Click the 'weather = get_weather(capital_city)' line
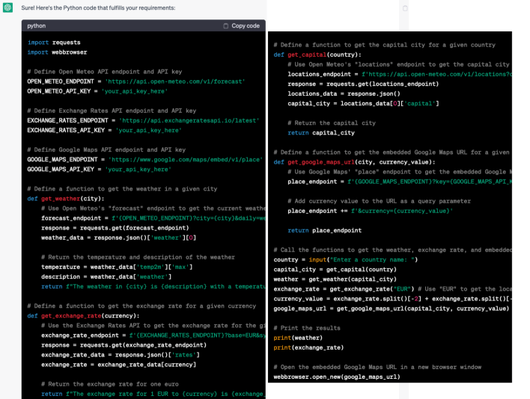530x399 pixels. (x=335, y=279)
